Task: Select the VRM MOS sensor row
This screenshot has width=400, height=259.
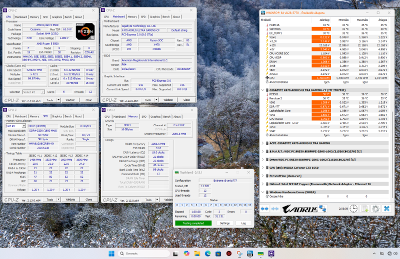Action: [x=326, y=29]
